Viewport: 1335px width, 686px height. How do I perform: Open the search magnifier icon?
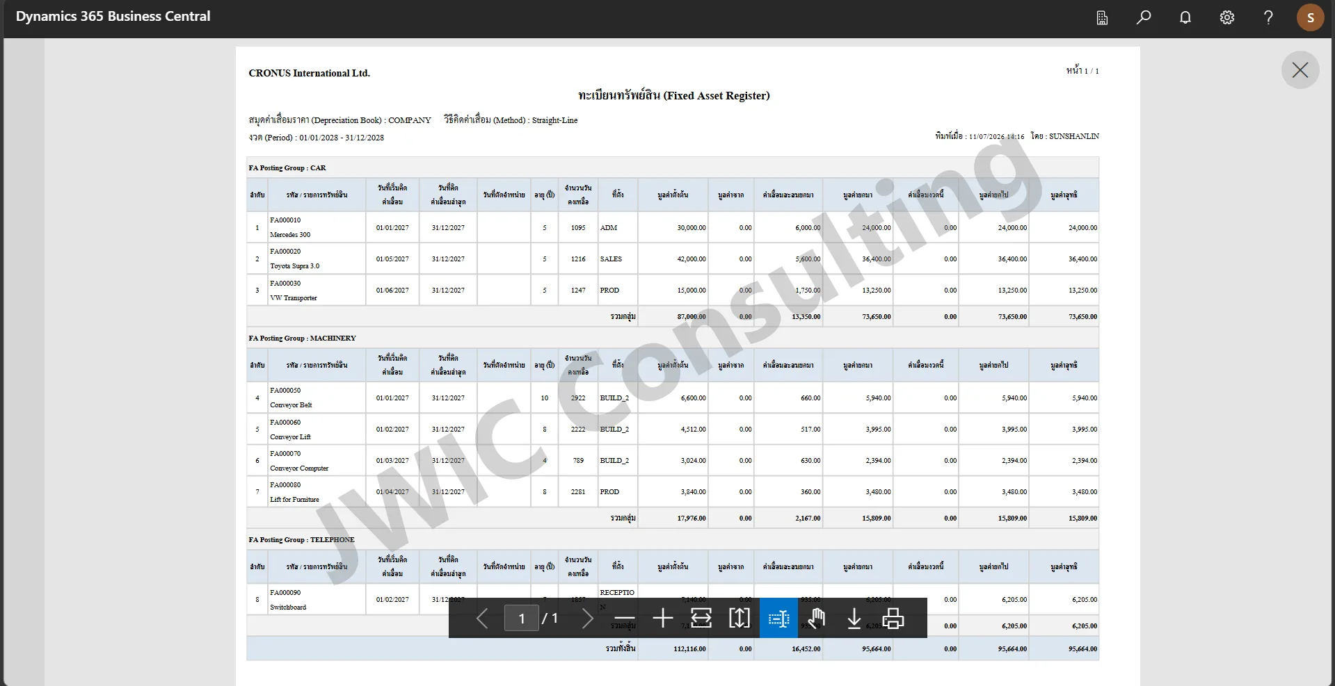(1144, 18)
